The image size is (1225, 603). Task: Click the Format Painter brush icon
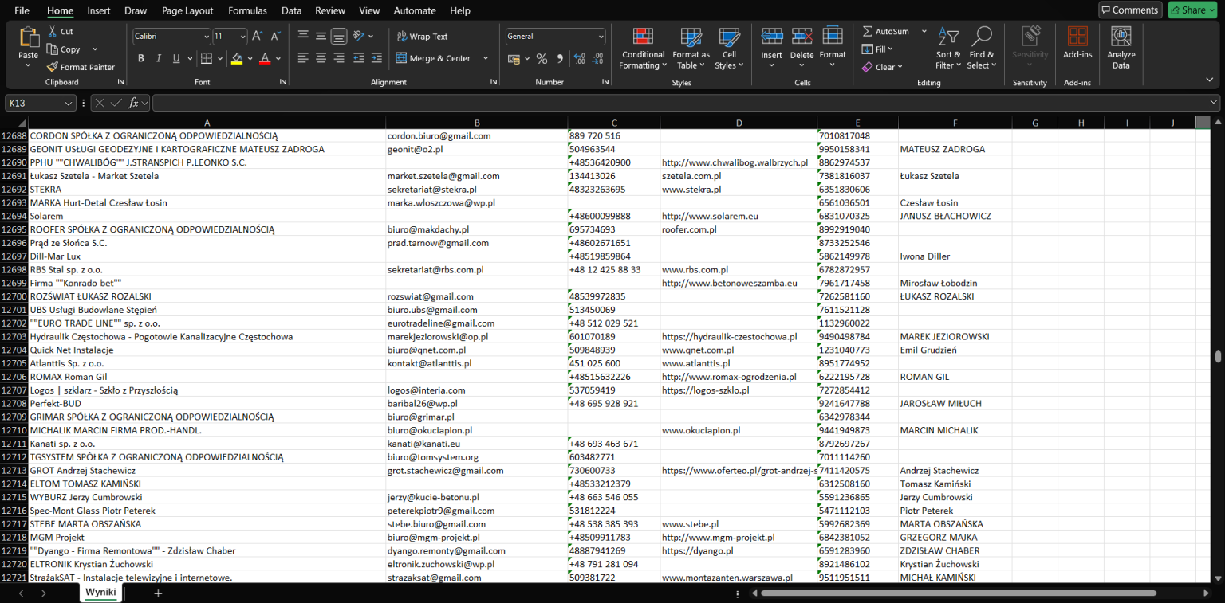[x=53, y=67]
